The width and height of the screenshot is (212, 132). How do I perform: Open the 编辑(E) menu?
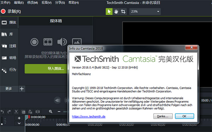[19, 3]
